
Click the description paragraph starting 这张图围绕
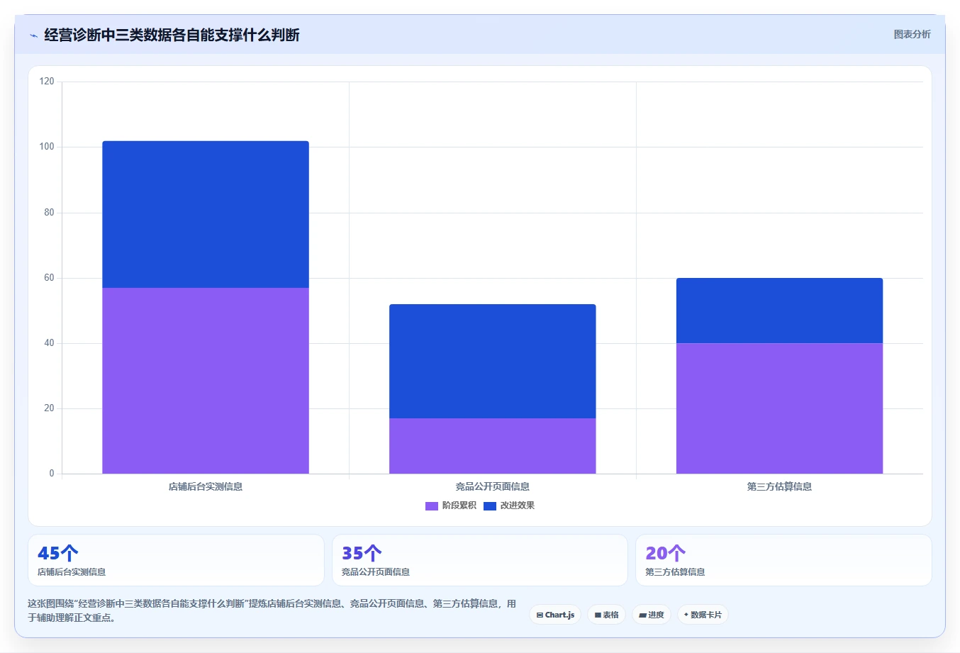(x=272, y=610)
